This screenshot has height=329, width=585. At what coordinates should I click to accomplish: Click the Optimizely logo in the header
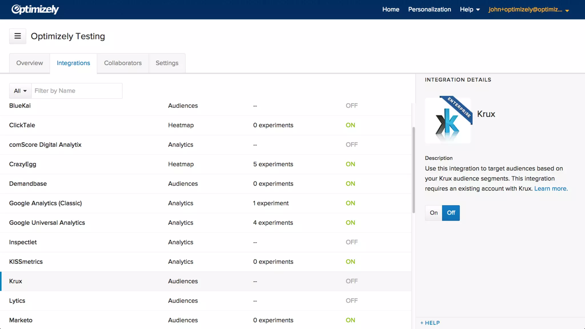tap(35, 9)
